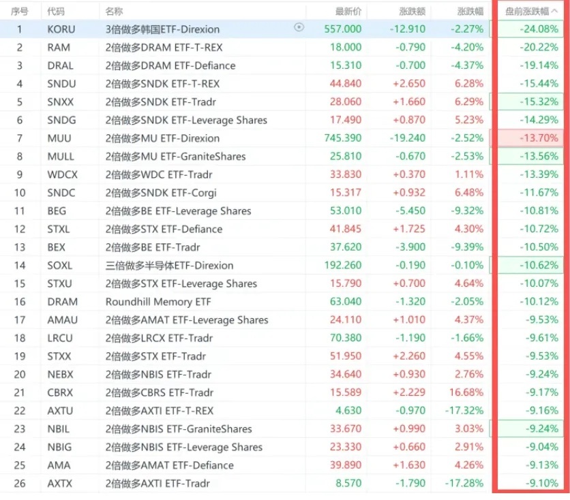Open 2倍做多AMAT ETF-Defiance name

[169, 465]
